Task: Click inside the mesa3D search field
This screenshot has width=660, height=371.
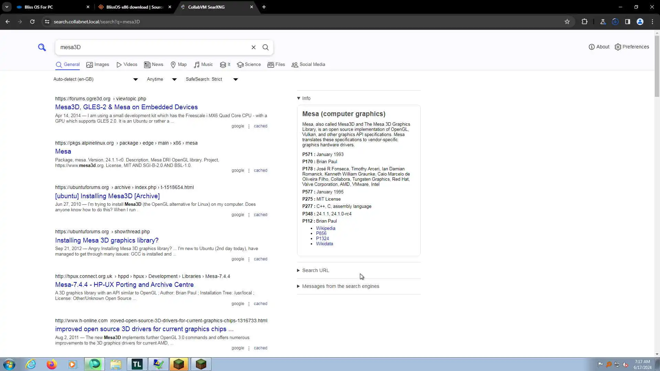Action: coord(151,47)
